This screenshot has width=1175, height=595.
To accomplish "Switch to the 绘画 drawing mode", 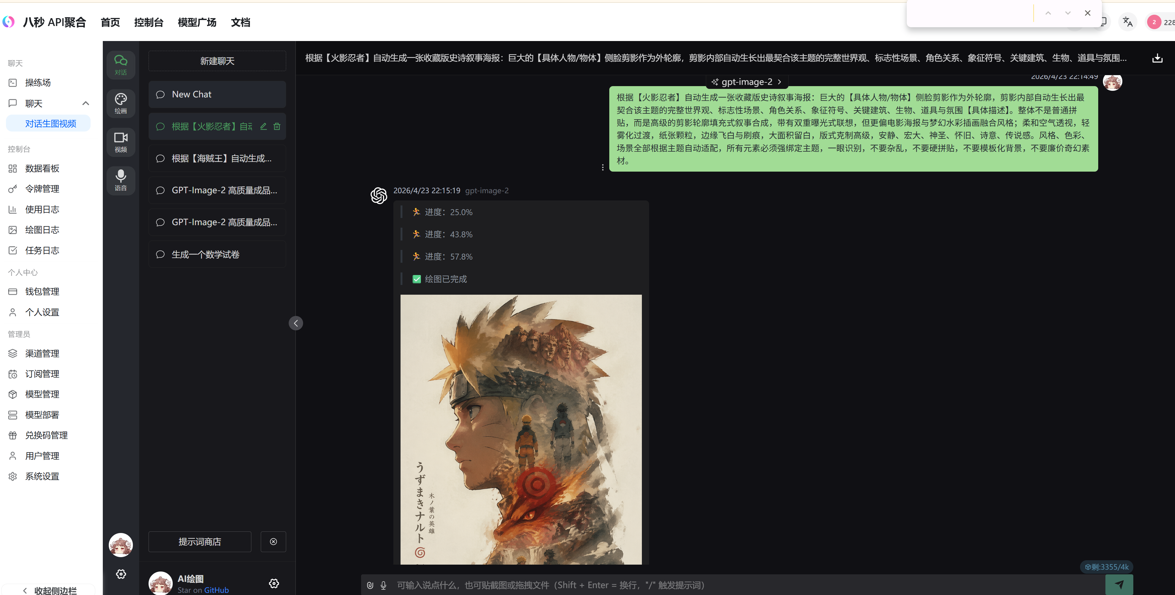I will [121, 103].
